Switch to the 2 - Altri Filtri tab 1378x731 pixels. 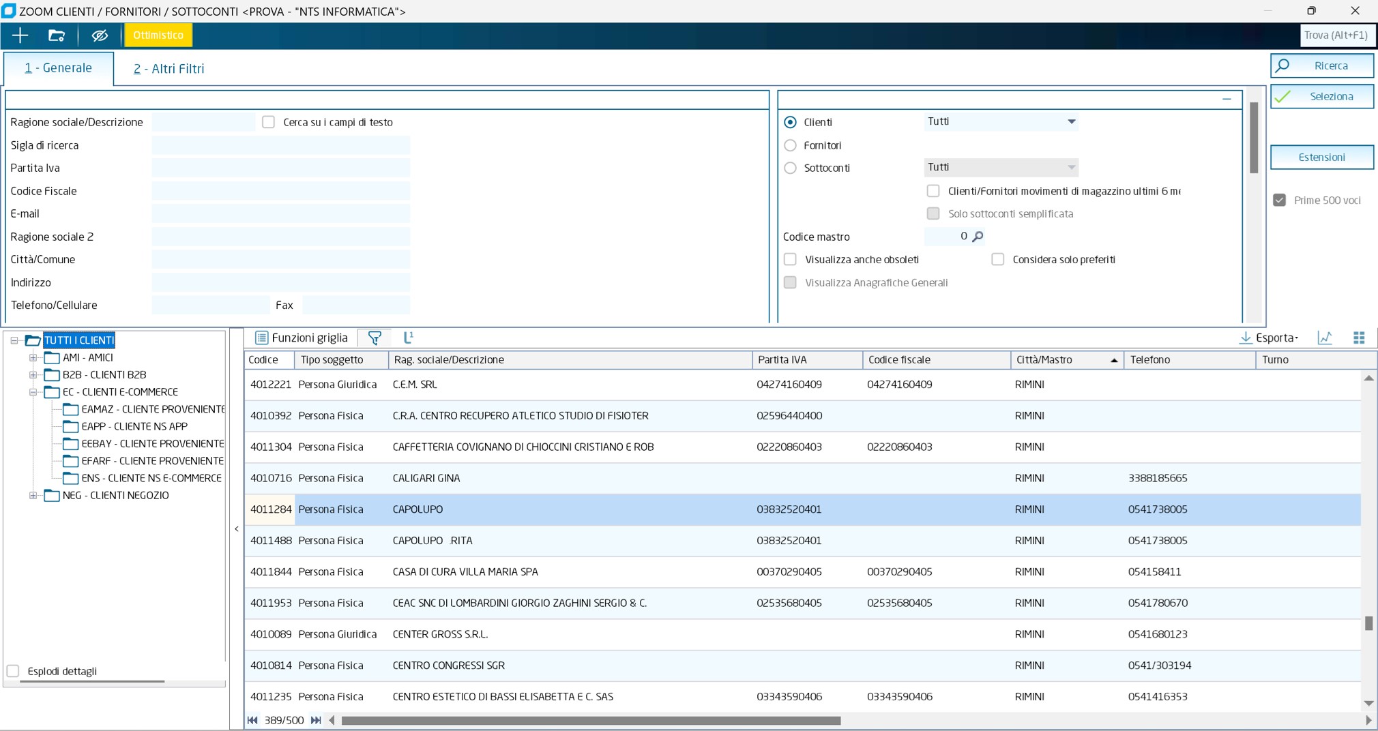[x=168, y=68]
